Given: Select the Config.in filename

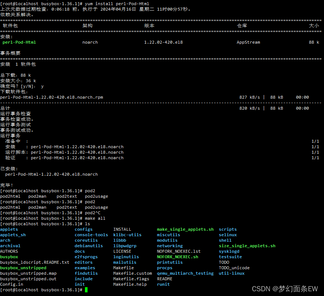Looking at the screenshot, I should tap(11, 284).
